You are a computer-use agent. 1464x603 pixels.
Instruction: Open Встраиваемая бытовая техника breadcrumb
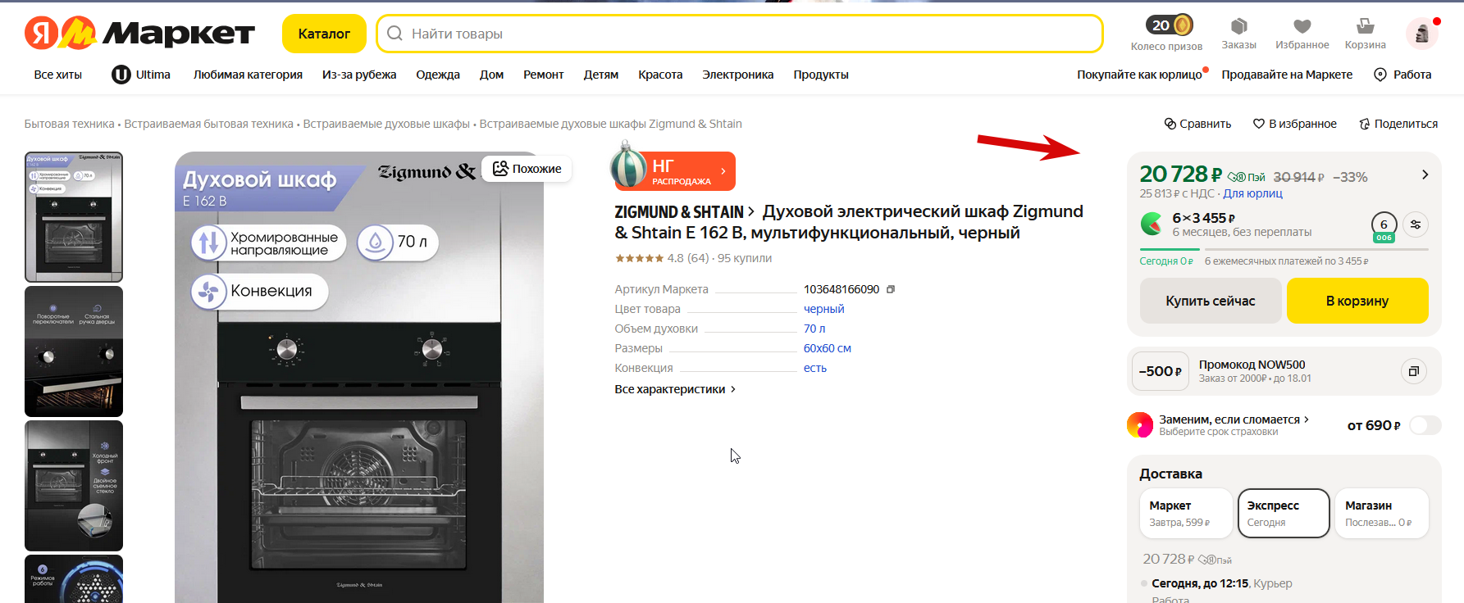click(208, 124)
